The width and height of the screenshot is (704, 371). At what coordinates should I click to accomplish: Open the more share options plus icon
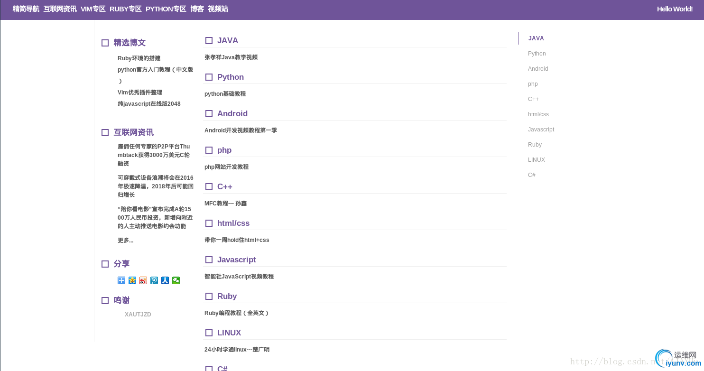(121, 280)
